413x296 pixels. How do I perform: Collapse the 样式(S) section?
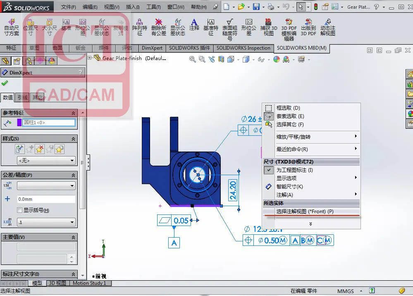[x=73, y=139]
